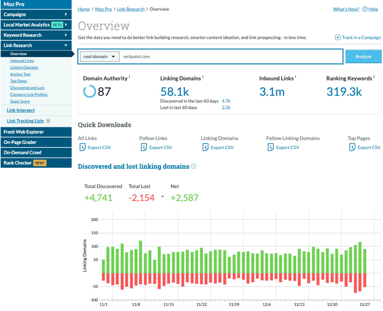Click the Track in a Campaign plus icon
Image resolution: width=383 pixels, height=311 pixels.
click(x=338, y=38)
